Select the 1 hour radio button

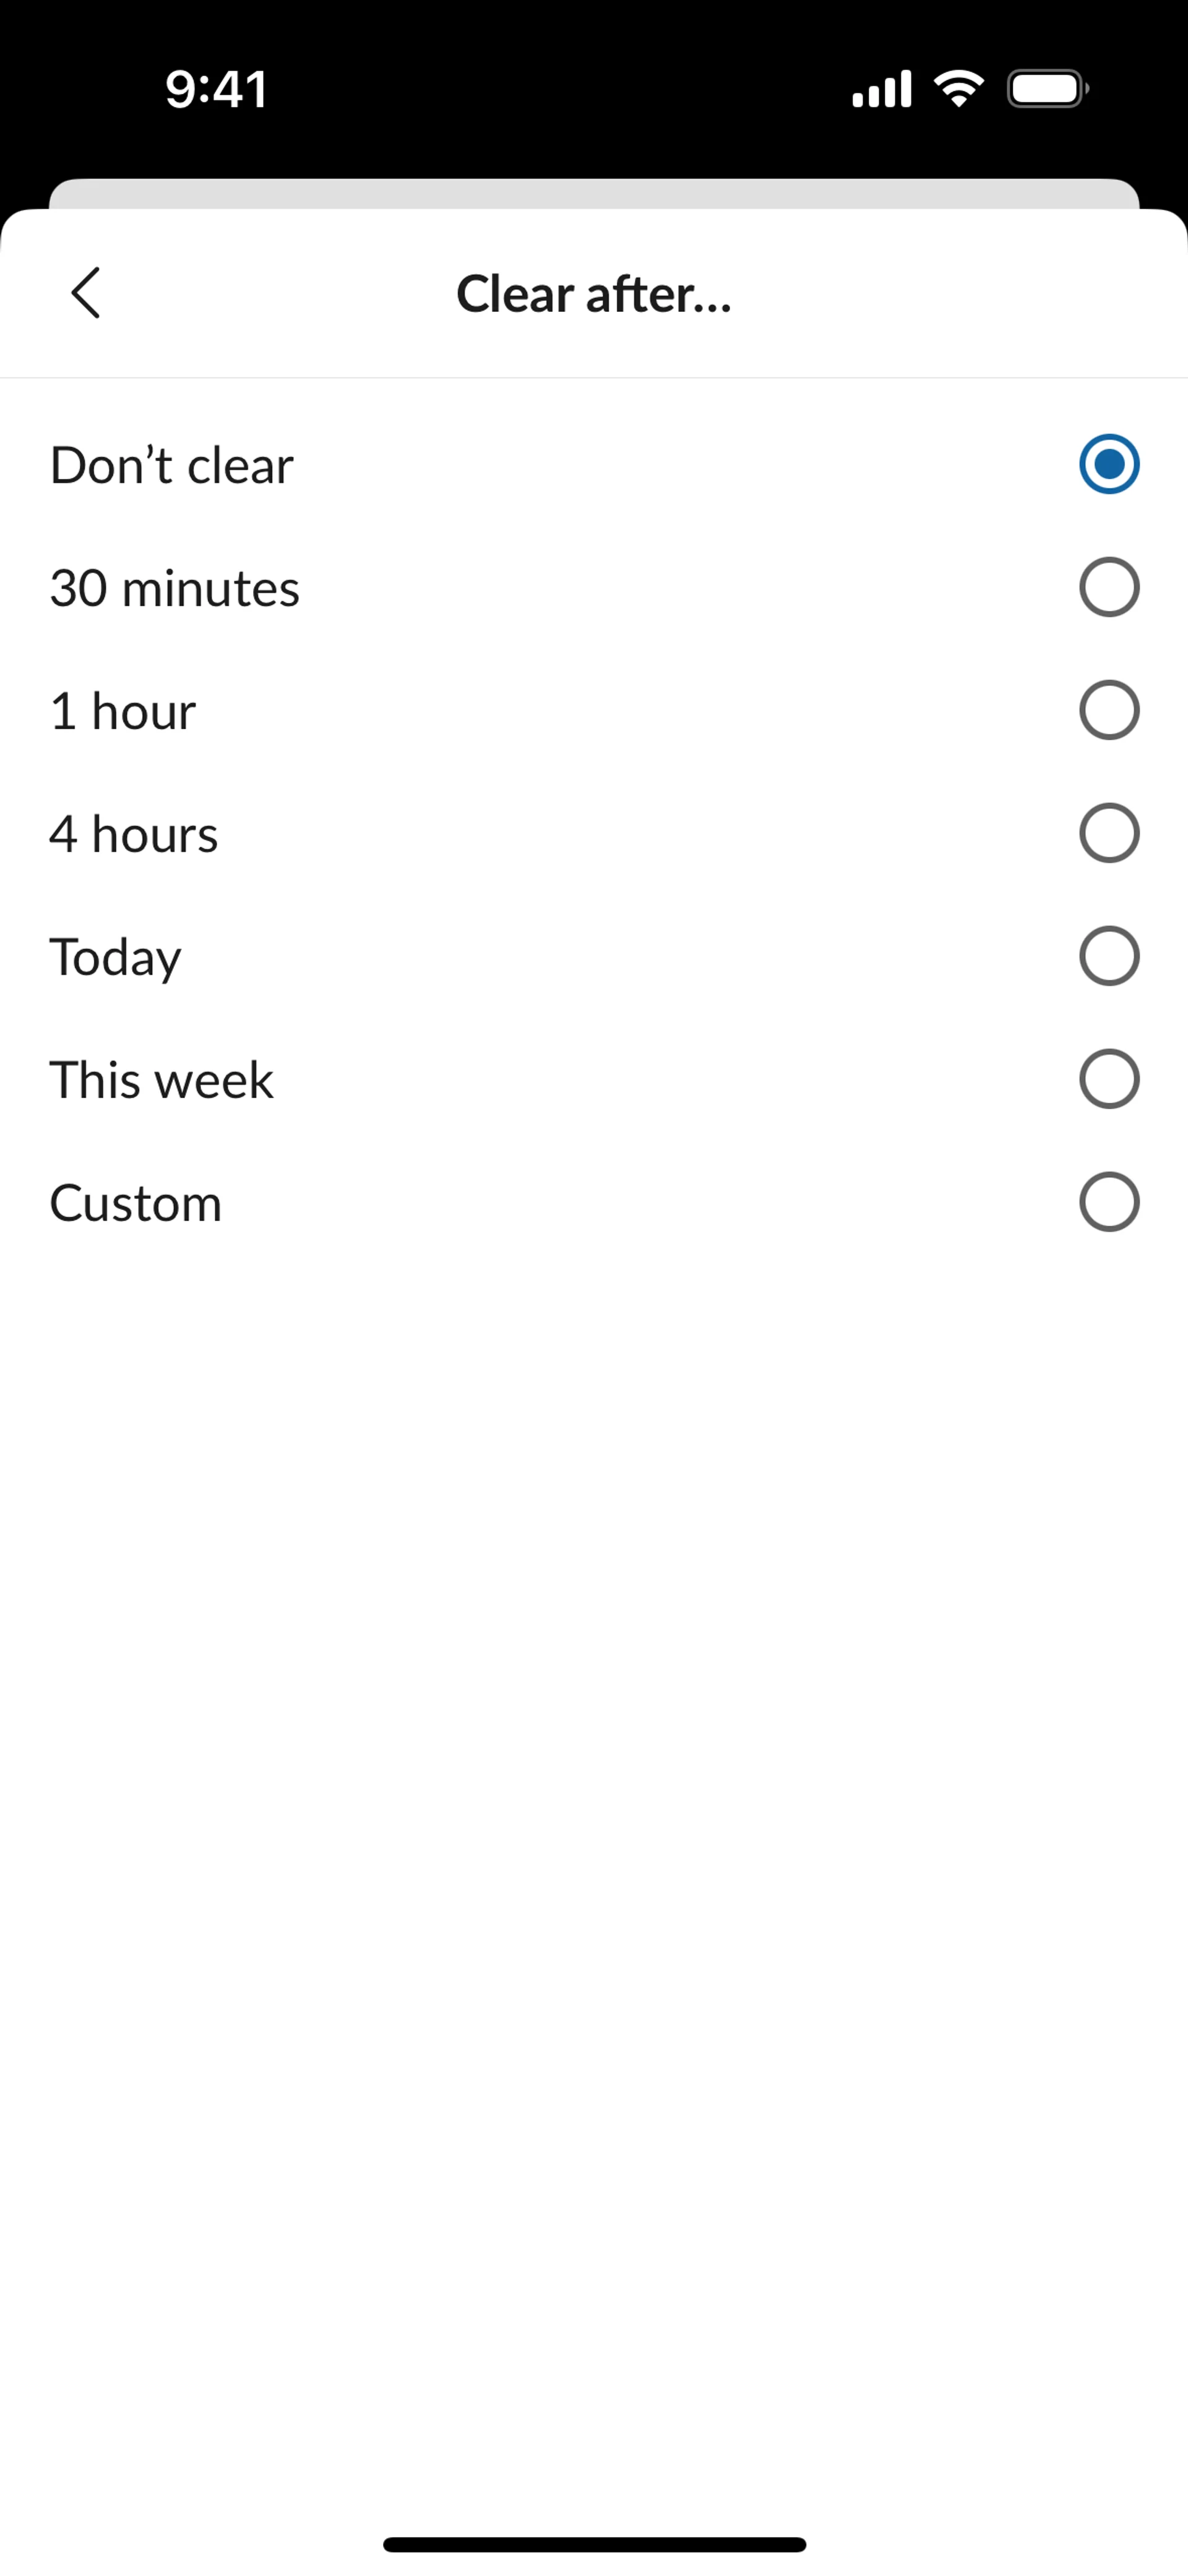pos(1109,710)
